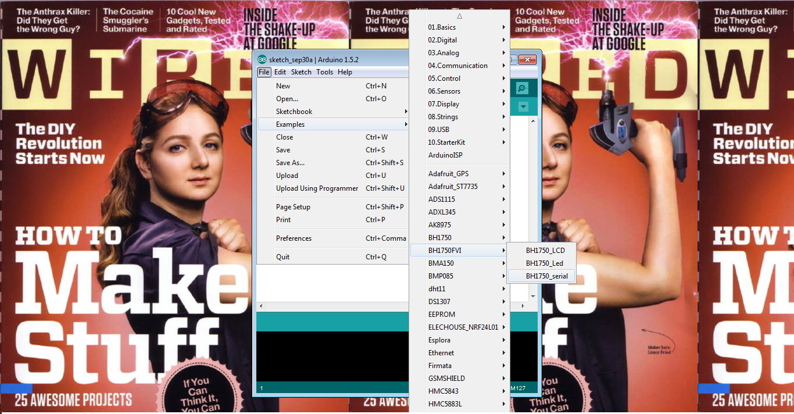Expand 03.Analog examples
Image resolution: width=794 pixels, height=414 pixels.
tap(459, 53)
